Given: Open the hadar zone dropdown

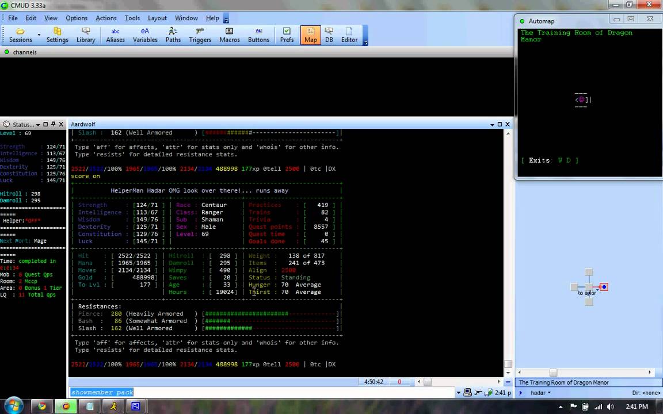Looking at the screenshot, I should [540, 393].
